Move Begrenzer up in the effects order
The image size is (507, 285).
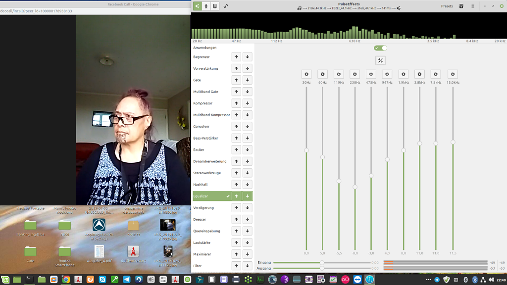[x=236, y=57]
